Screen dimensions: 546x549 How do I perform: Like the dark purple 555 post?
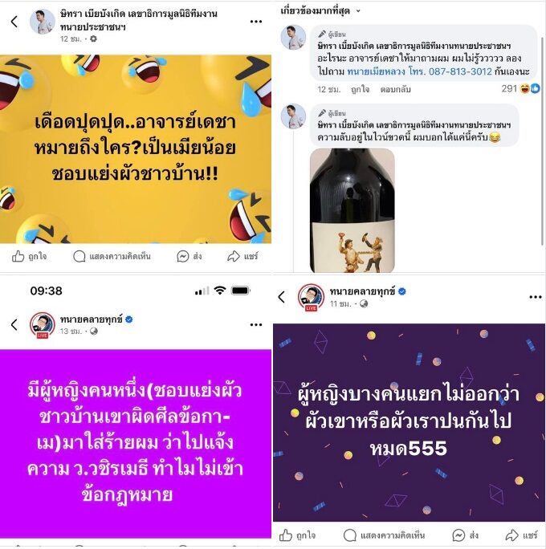click(297, 535)
